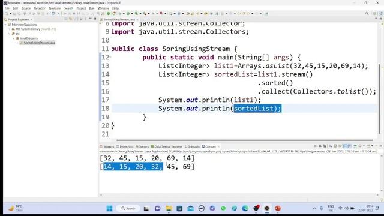This screenshot has width=384, height=216.
Task: Select the InterviewQuestions project label
Action: tap(24, 25)
